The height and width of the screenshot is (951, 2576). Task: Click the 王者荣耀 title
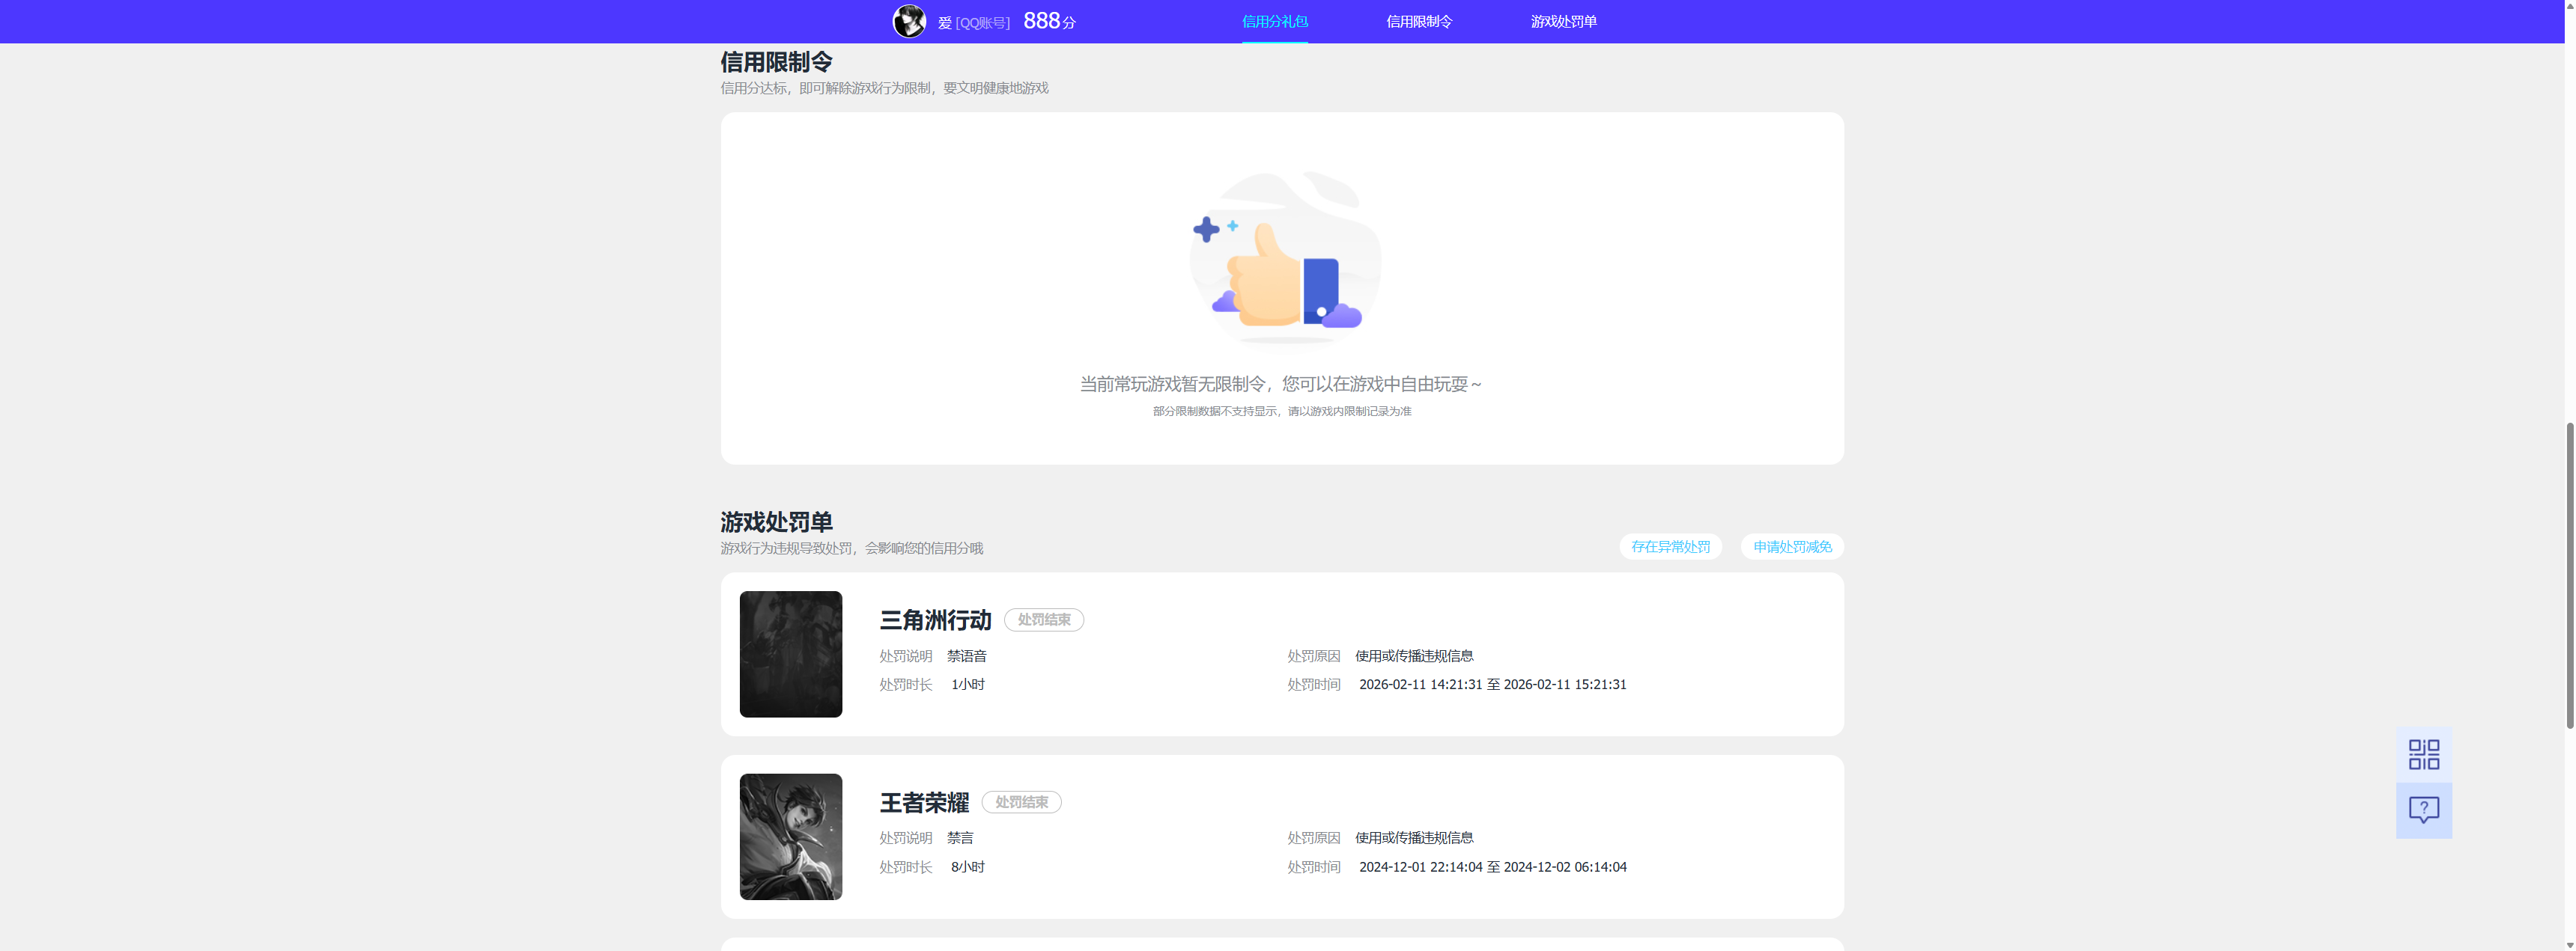click(924, 803)
